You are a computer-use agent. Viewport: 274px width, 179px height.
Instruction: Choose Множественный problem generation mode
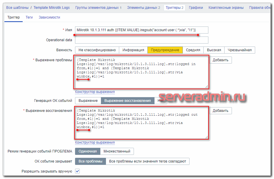(117, 151)
